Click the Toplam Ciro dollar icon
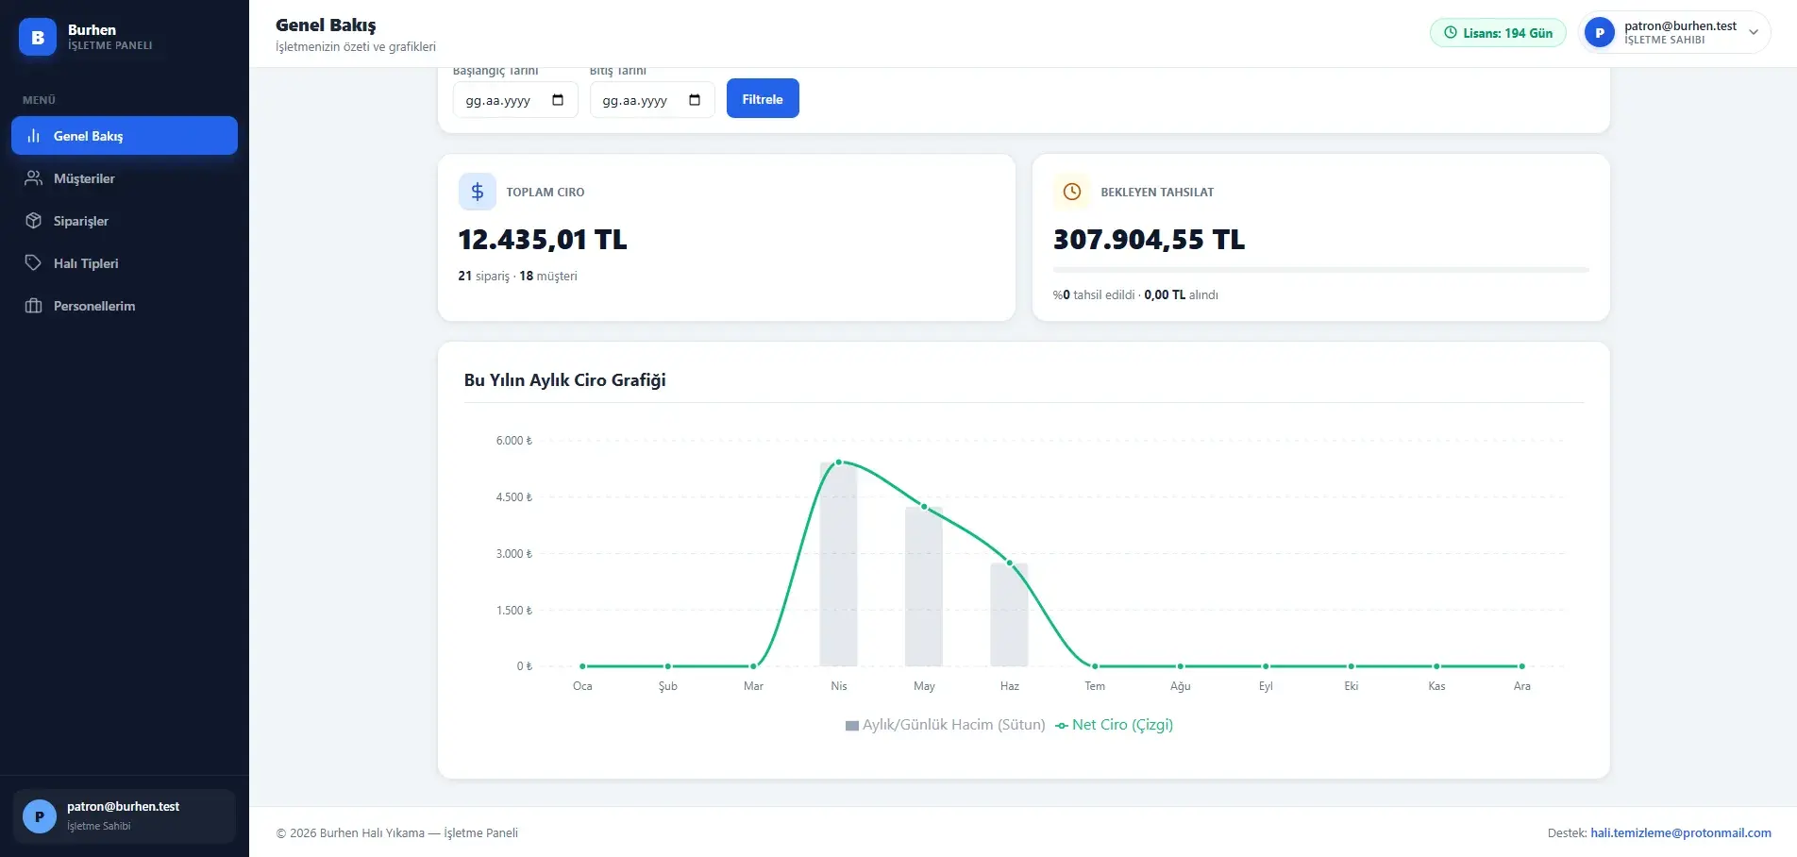Image resolution: width=1797 pixels, height=857 pixels. (478, 192)
